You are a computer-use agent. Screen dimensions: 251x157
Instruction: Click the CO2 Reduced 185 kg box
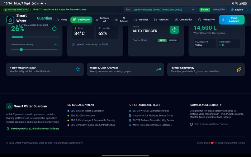[x=205, y=43]
